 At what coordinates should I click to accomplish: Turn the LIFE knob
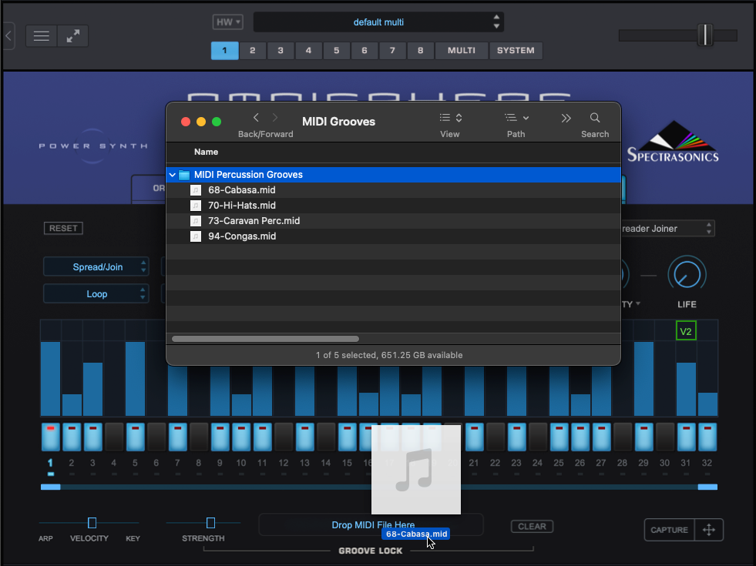687,275
